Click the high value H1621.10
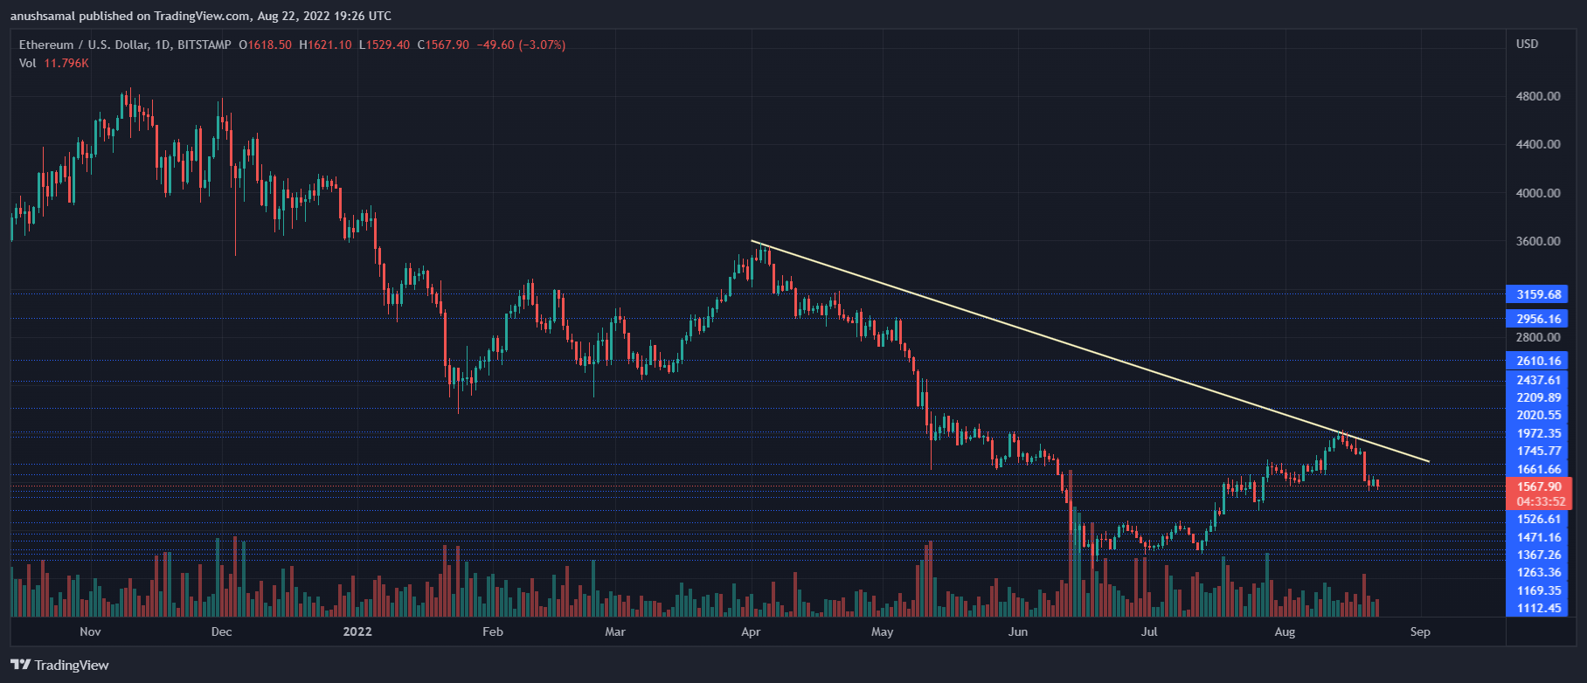This screenshot has width=1587, height=683. coord(325,45)
